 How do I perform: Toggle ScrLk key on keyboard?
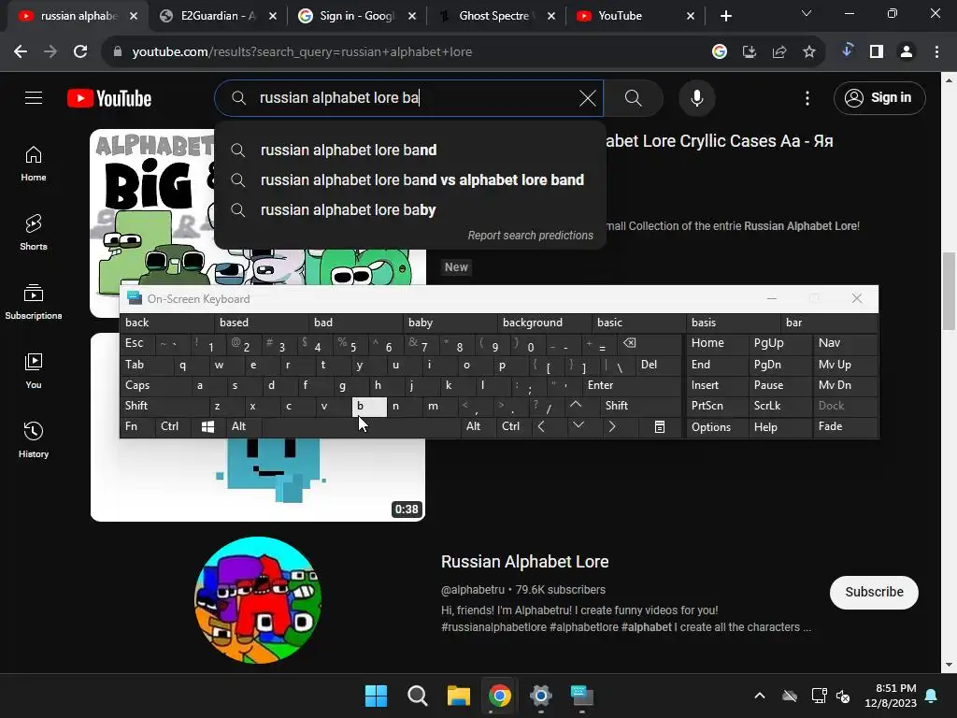pos(779,406)
